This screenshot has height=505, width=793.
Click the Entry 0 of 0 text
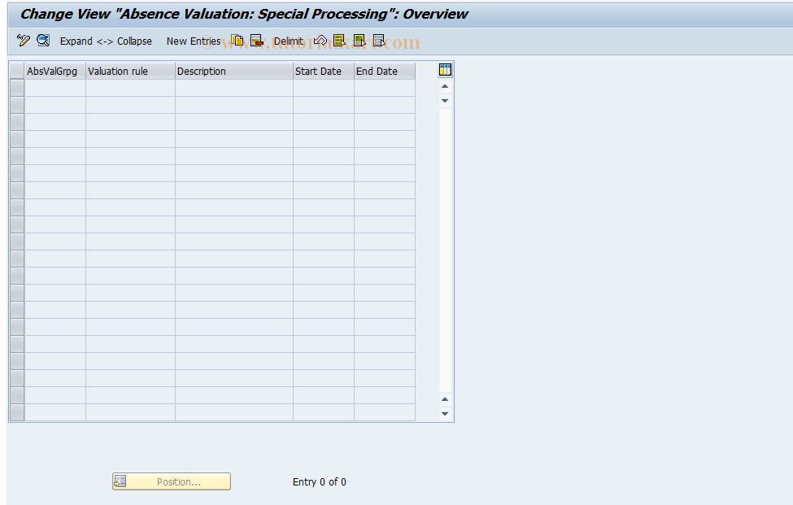[x=319, y=481]
